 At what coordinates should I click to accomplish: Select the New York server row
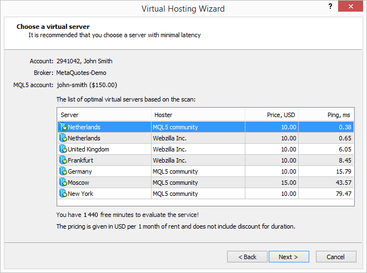pos(205,194)
